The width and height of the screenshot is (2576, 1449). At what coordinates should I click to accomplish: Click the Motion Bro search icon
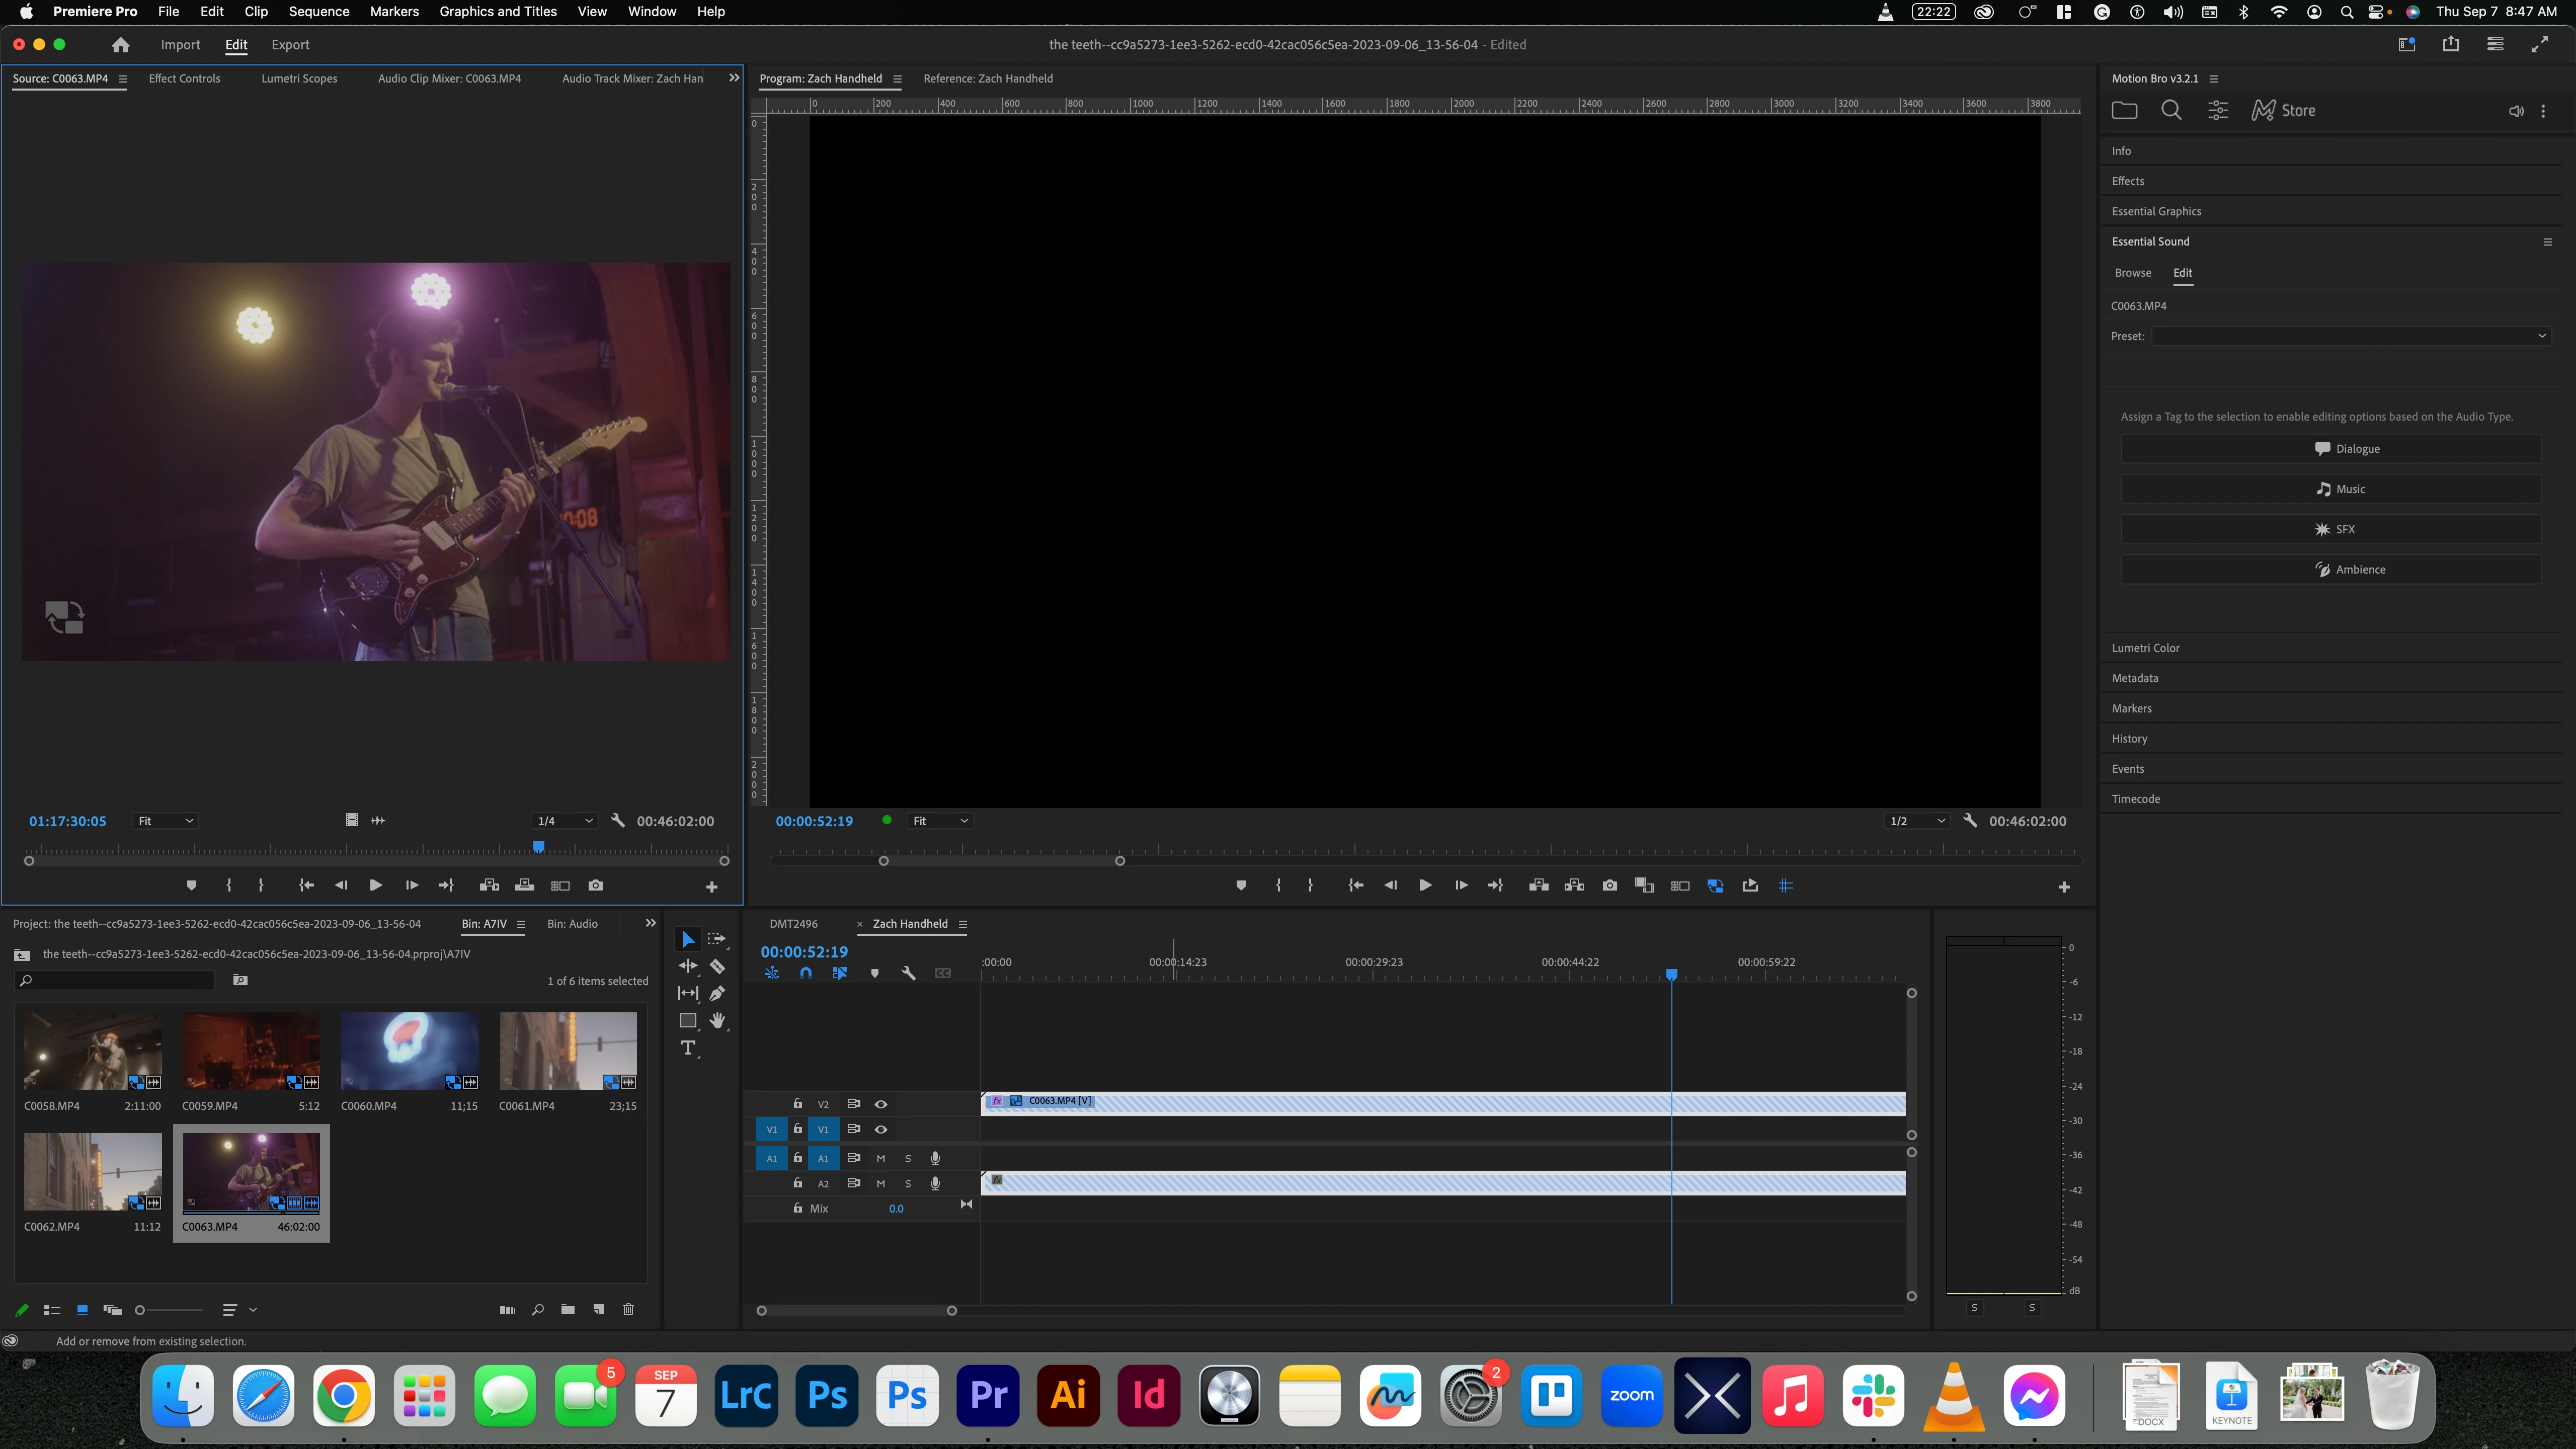point(2171,110)
